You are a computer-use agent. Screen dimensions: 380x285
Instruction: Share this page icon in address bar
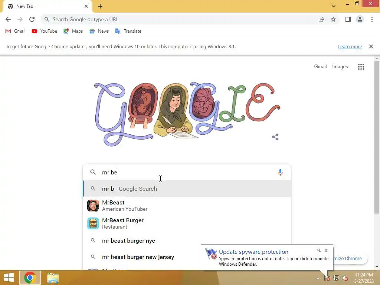pyautogui.click(x=321, y=19)
